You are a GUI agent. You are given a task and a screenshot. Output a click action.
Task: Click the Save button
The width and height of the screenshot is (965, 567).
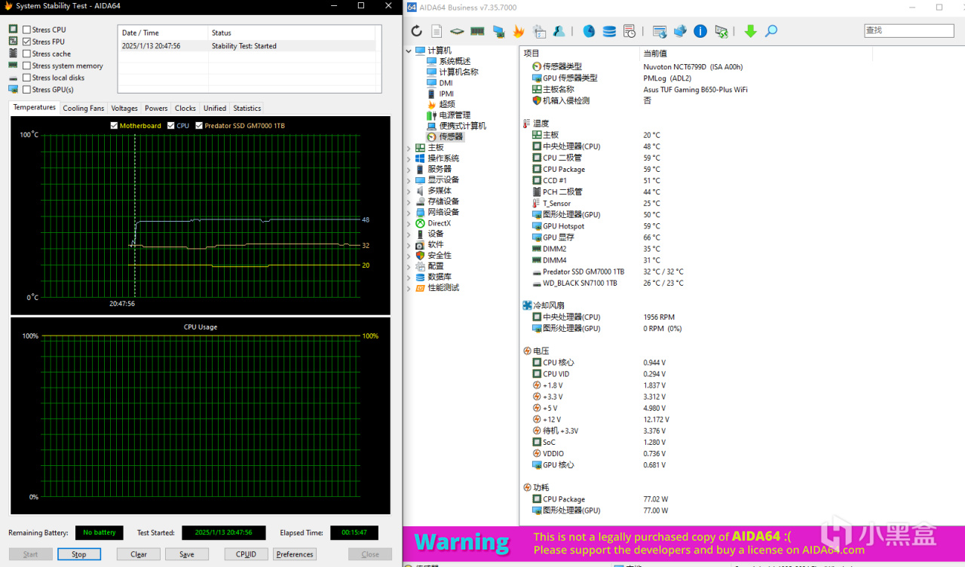187,554
